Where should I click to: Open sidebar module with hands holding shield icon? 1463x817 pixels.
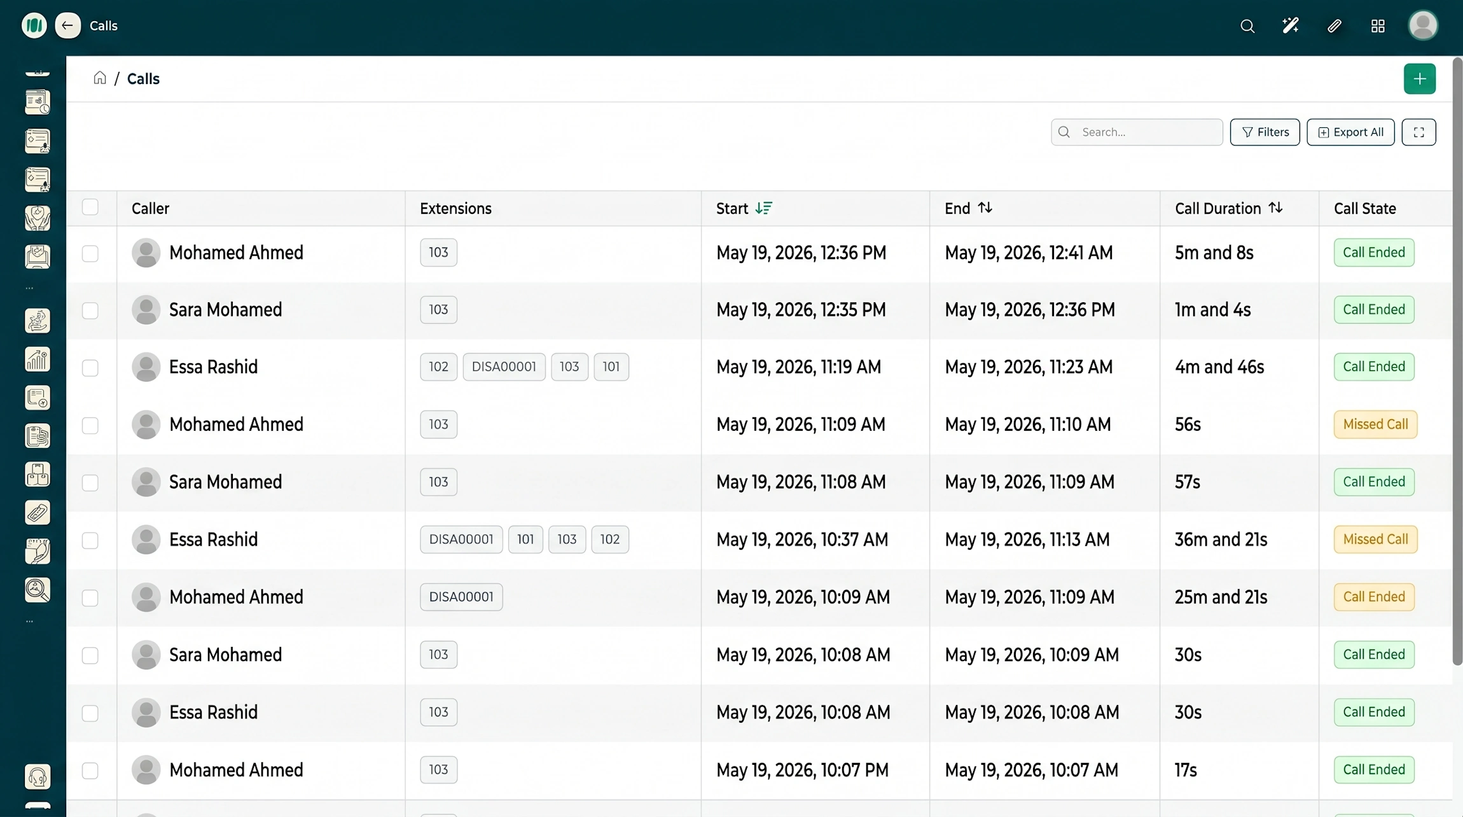(x=38, y=218)
